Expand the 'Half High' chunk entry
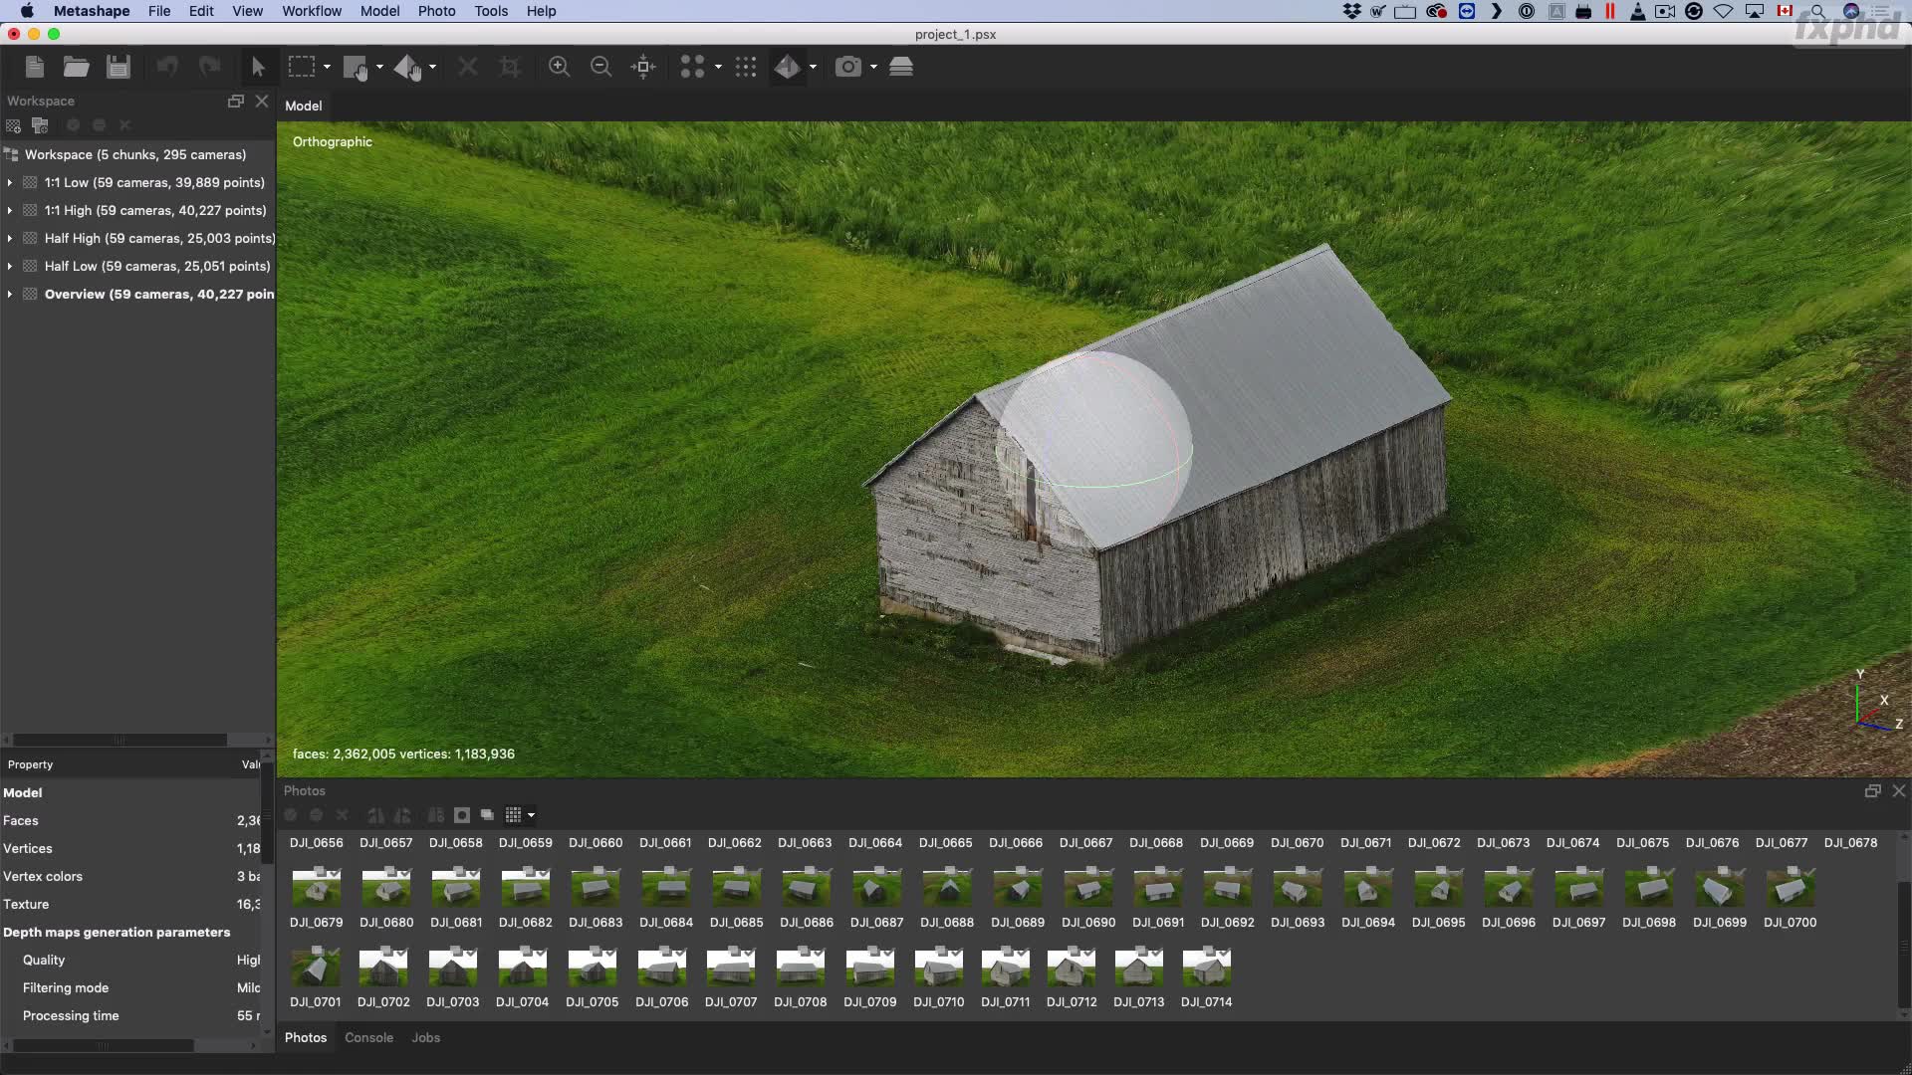1912x1075 pixels. pyautogui.click(x=11, y=238)
